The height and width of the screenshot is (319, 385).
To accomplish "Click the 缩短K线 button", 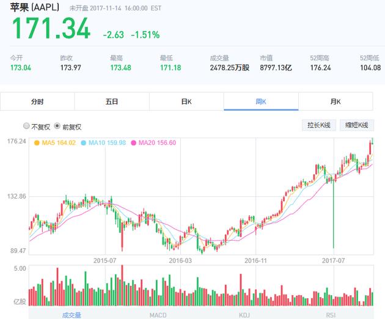I will click(x=357, y=125).
